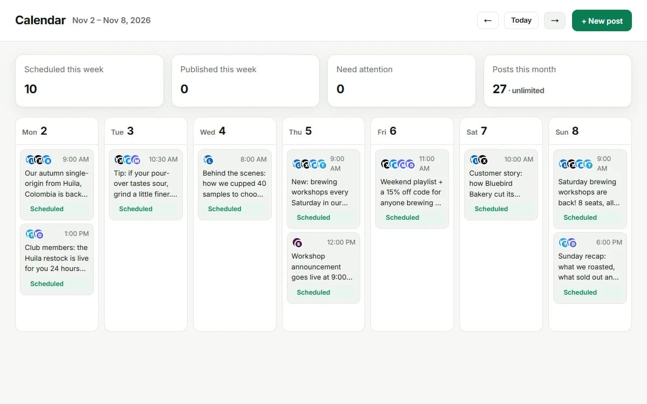Jump to Today in the calendar
Image resolution: width=647 pixels, height=404 pixels.
pyautogui.click(x=521, y=20)
